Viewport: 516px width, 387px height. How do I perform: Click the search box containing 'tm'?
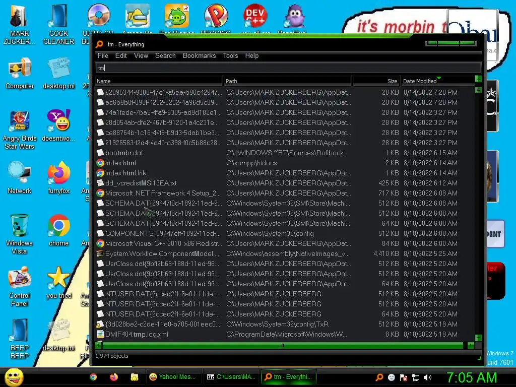coord(288,68)
